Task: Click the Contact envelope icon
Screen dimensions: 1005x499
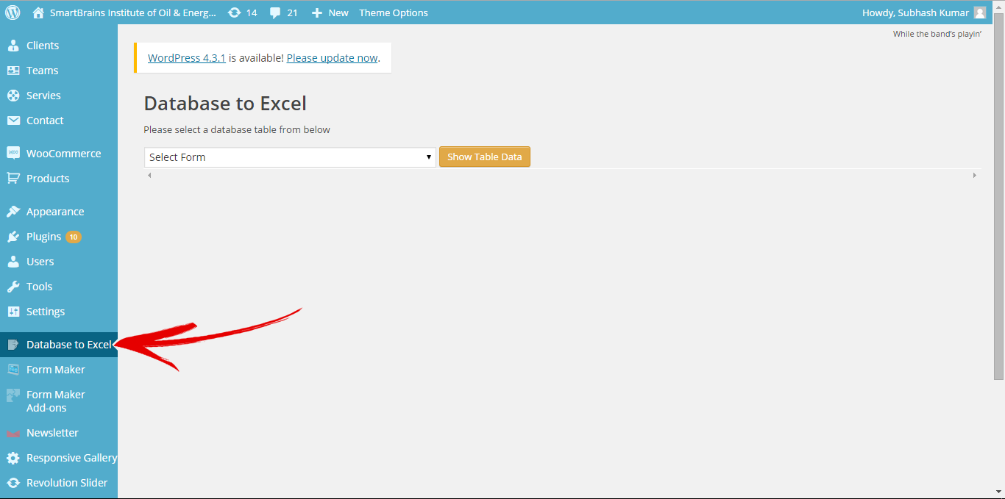Action: pyautogui.click(x=13, y=121)
